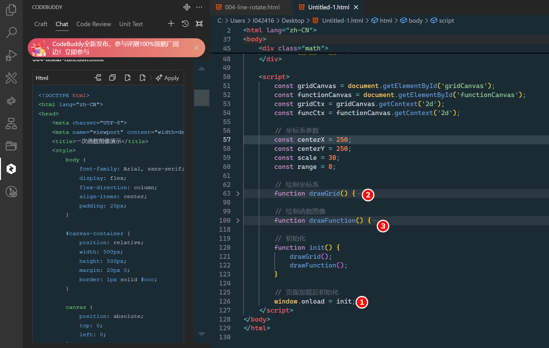The height and width of the screenshot is (348, 549).
Task: Open the Desktop breadcrumb segment
Action: pyautogui.click(x=293, y=21)
